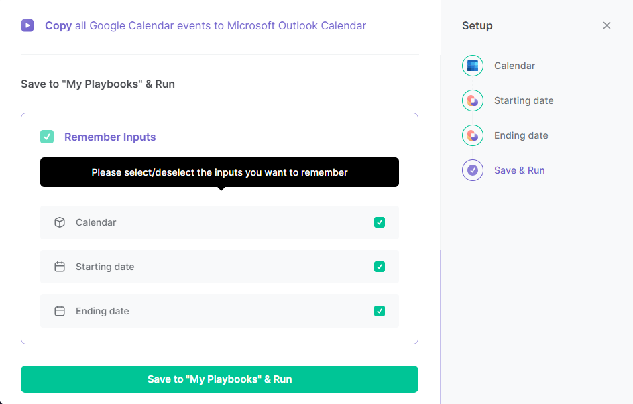The width and height of the screenshot is (633, 404).
Task: Click the Calendar text in inputs list
Action: (x=96, y=222)
